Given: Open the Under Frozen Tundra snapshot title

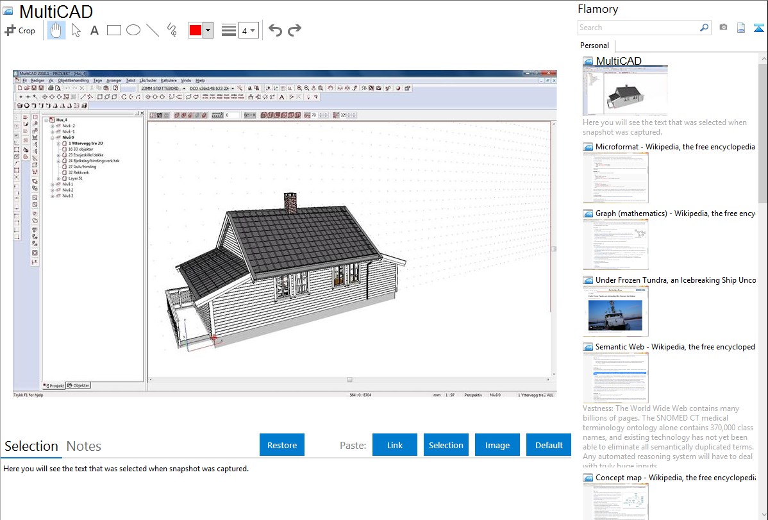Looking at the screenshot, I should 676,280.
